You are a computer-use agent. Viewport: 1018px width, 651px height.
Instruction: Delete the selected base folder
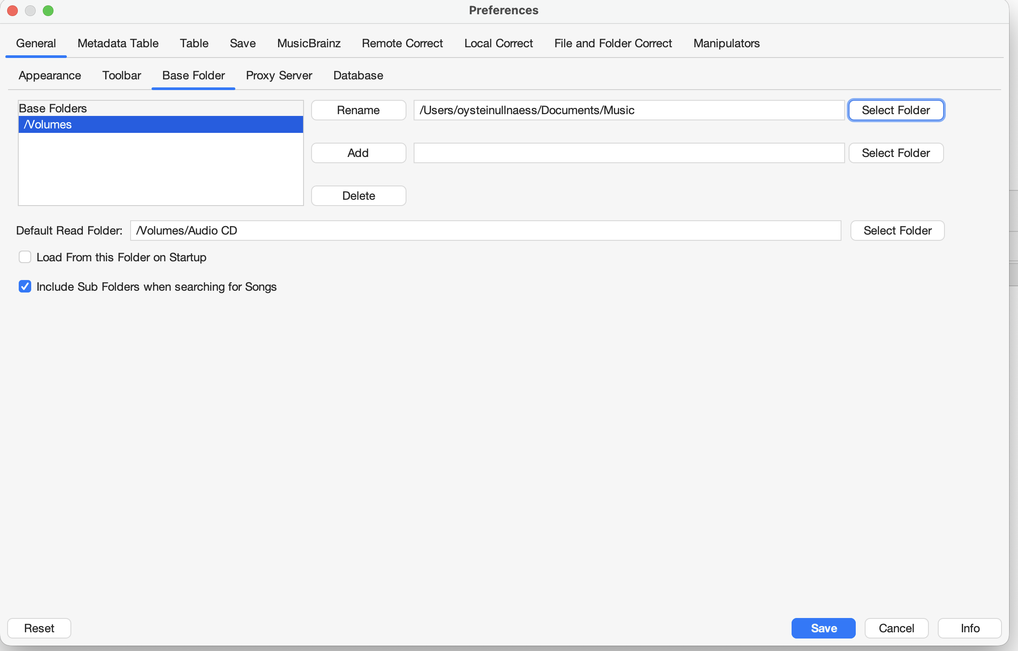(358, 196)
